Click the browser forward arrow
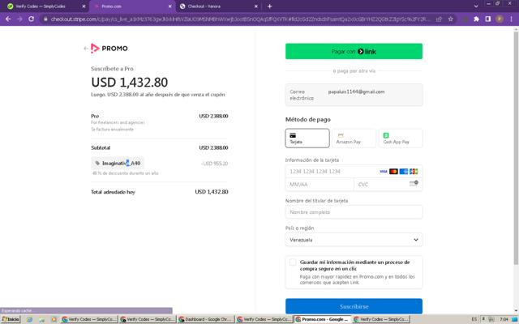This screenshot has width=519, height=324. point(19,19)
